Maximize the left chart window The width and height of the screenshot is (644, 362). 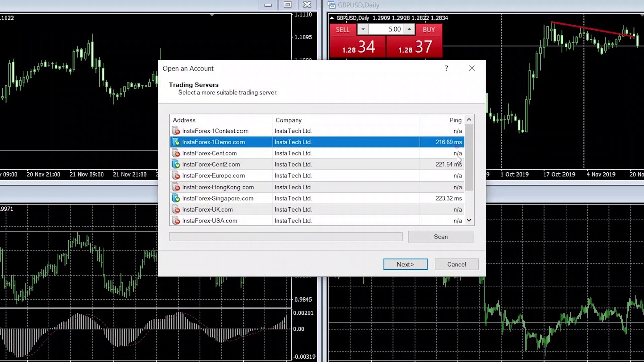(x=287, y=5)
